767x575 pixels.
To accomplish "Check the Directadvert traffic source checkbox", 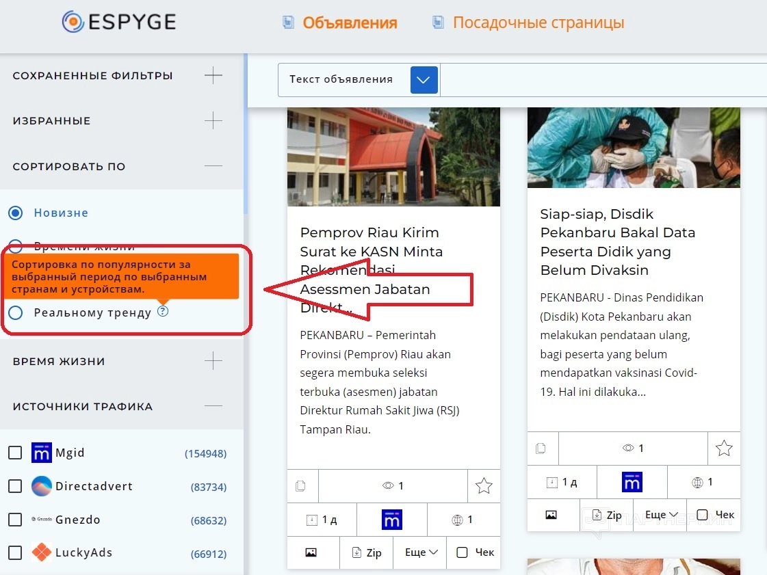I will pos(15,487).
